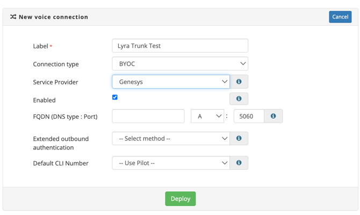The height and width of the screenshot is (215, 360).
Task: Click the Enabled text label
Action: (x=44, y=100)
